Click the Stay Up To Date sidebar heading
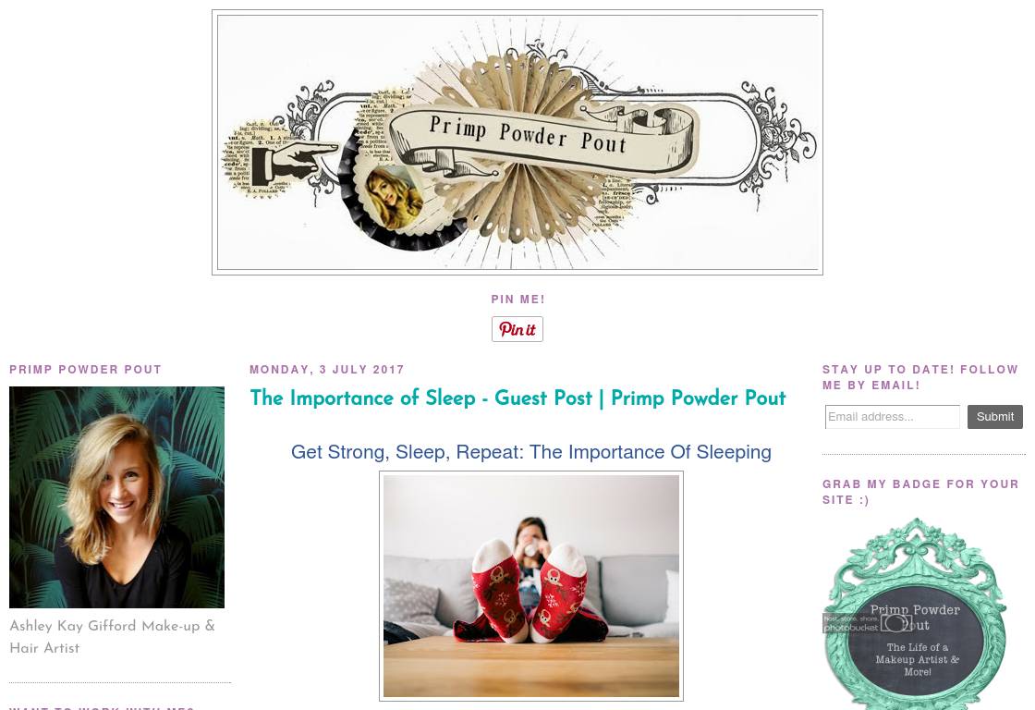The height and width of the screenshot is (710, 1035). point(920,377)
